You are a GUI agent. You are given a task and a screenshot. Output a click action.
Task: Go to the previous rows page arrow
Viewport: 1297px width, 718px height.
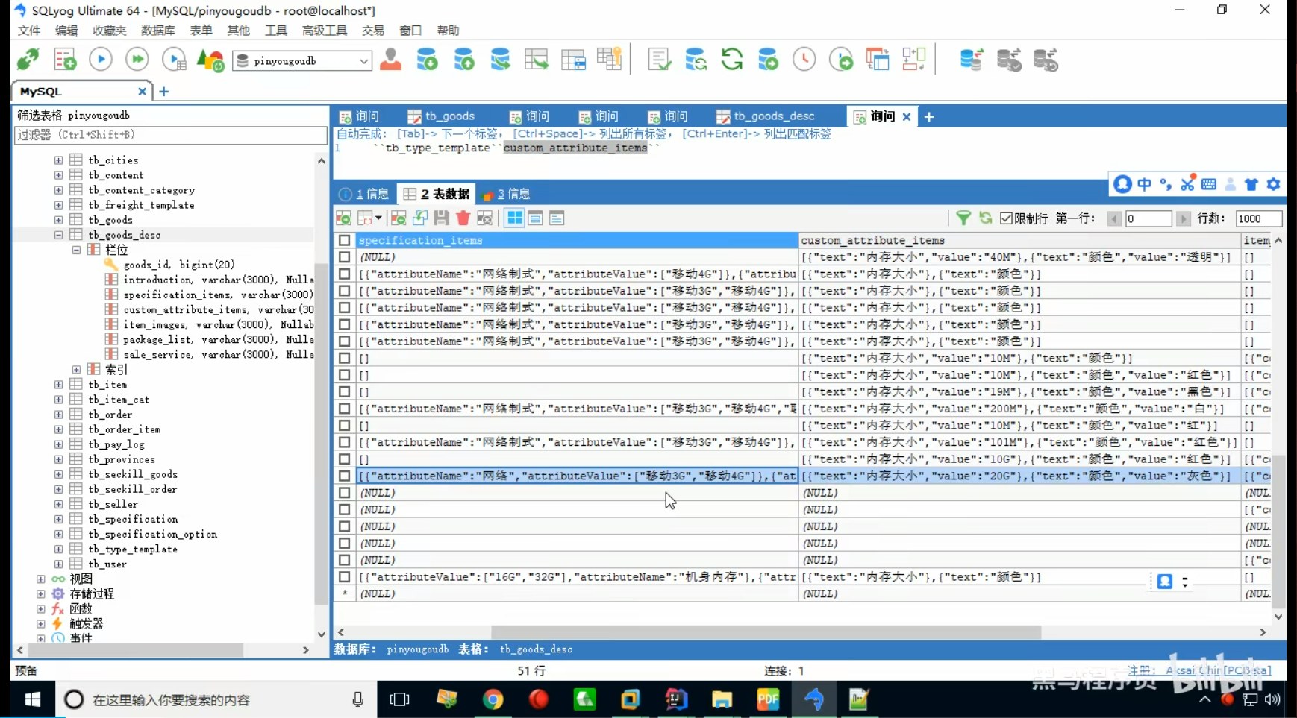point(1114,218)
